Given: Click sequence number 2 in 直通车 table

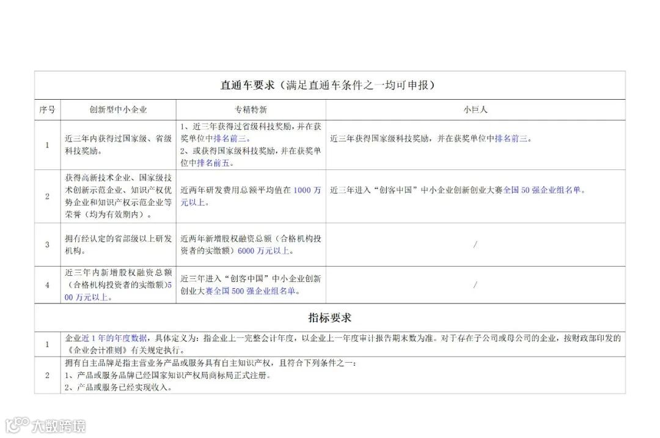Looking at the screenshot, I should click(x=47, y=196).
